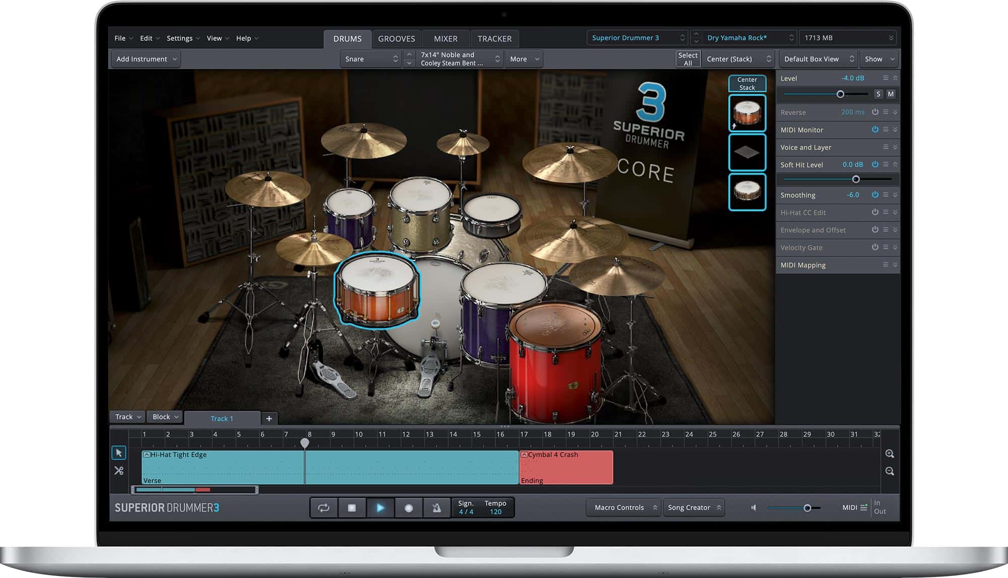Expand the Voice and Layer section
Image resolution: width=1008 pixels, height=578 pixels.
point(895,147)
